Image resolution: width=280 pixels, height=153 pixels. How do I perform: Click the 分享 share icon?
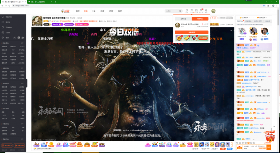(222, 24)
